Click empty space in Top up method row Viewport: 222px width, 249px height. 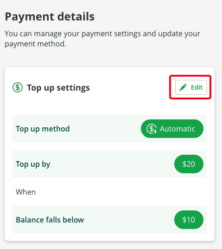(x=105, y=129)
